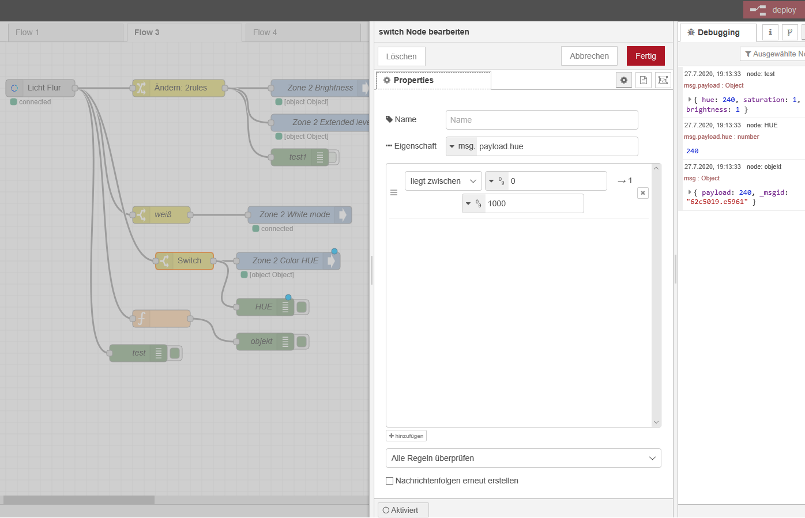Click the 'node: objekt' debug header
Screen dimensions: 805x518
(x=764, y=167)
